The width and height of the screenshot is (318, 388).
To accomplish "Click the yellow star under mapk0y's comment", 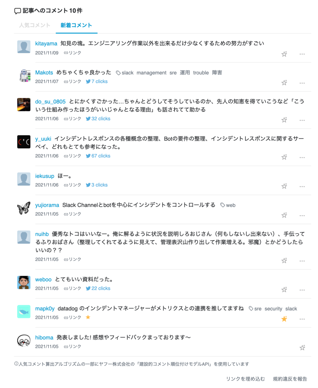I will click(284, 319).
